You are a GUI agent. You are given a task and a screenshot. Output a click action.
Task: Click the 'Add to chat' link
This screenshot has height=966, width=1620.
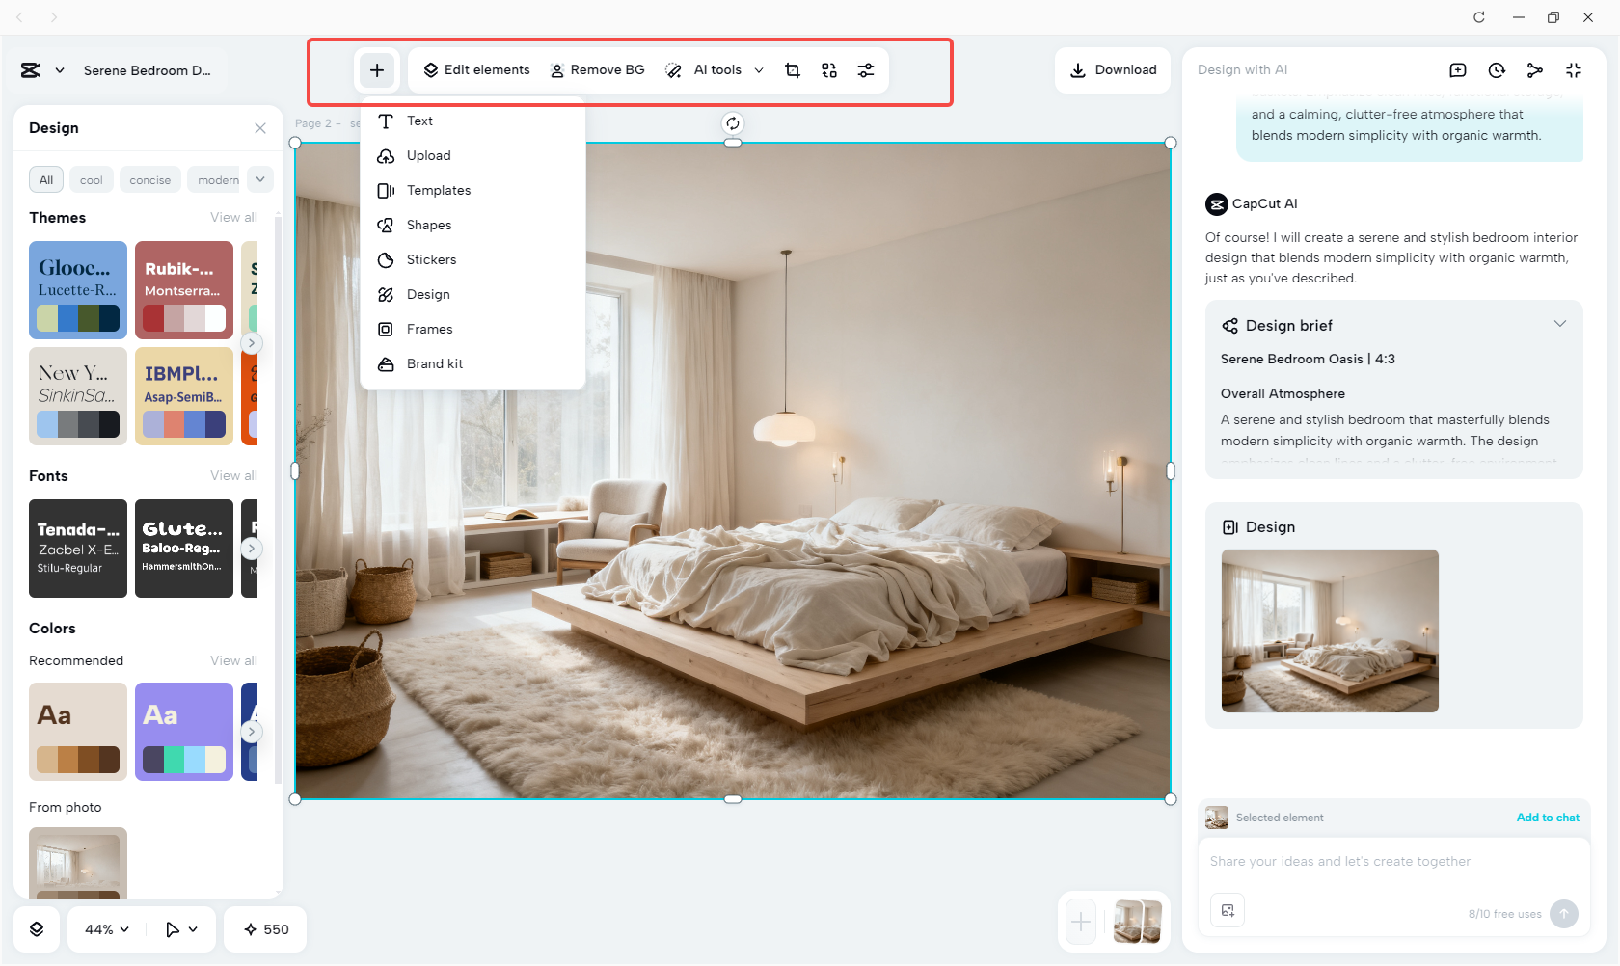tap(1548, 817)
